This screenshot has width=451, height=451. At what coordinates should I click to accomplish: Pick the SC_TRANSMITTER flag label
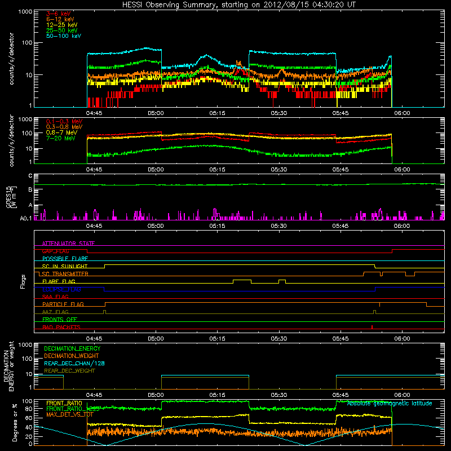point(65,274)
